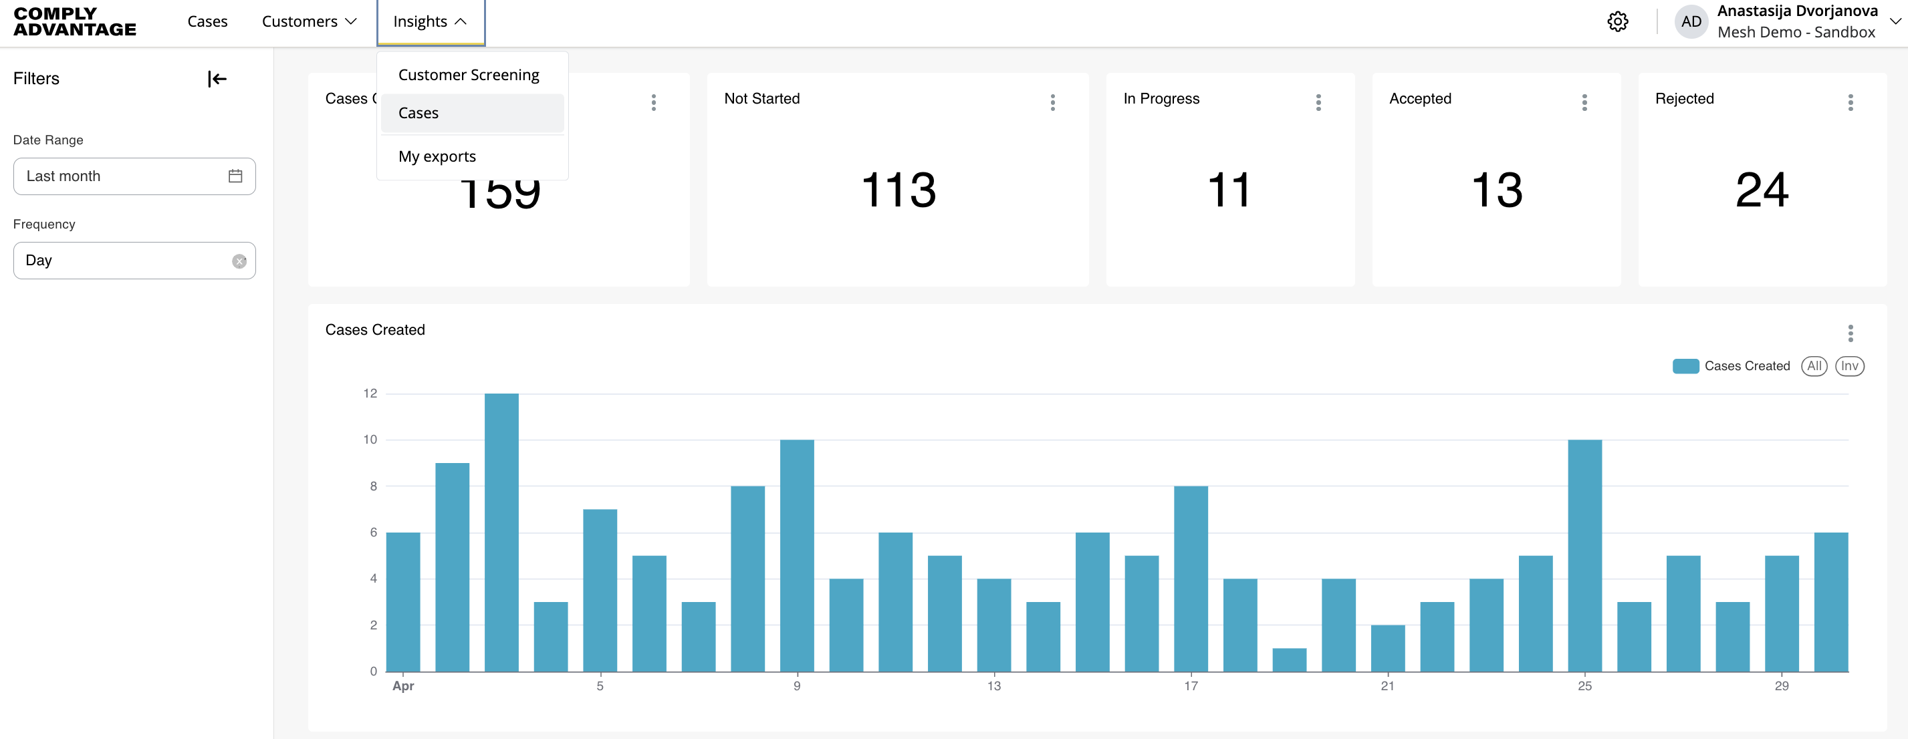The image size is (1908, 739).
Task: Expand the Customers dropdown menu
Action: 309,21
